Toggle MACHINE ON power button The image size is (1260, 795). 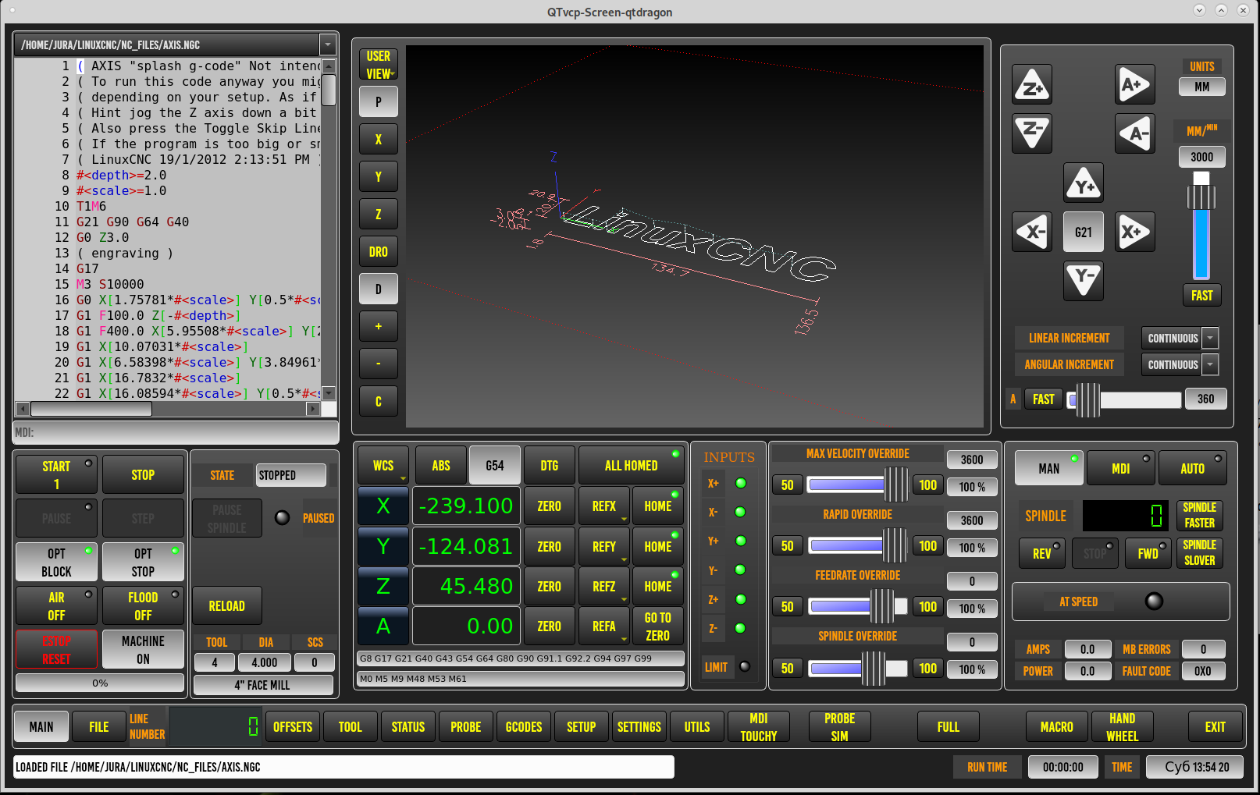[x=143, y=649]
